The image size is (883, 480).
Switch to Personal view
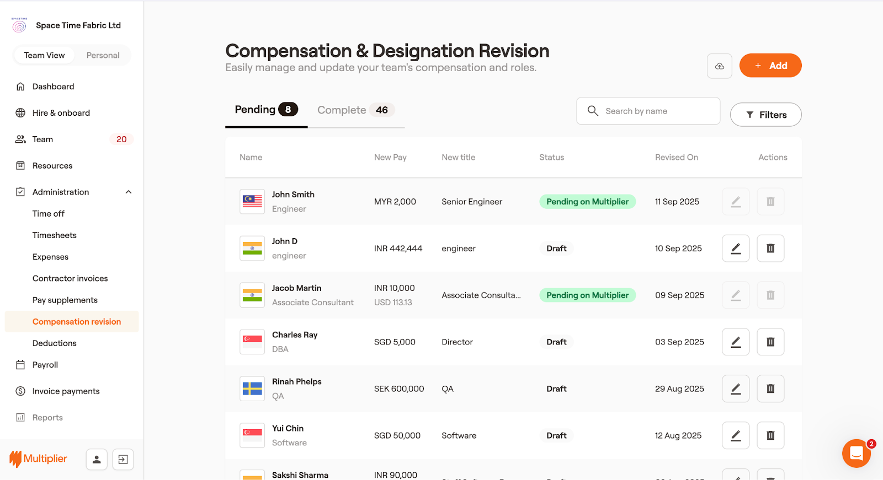pyautogui.click(x=103, y=56)
